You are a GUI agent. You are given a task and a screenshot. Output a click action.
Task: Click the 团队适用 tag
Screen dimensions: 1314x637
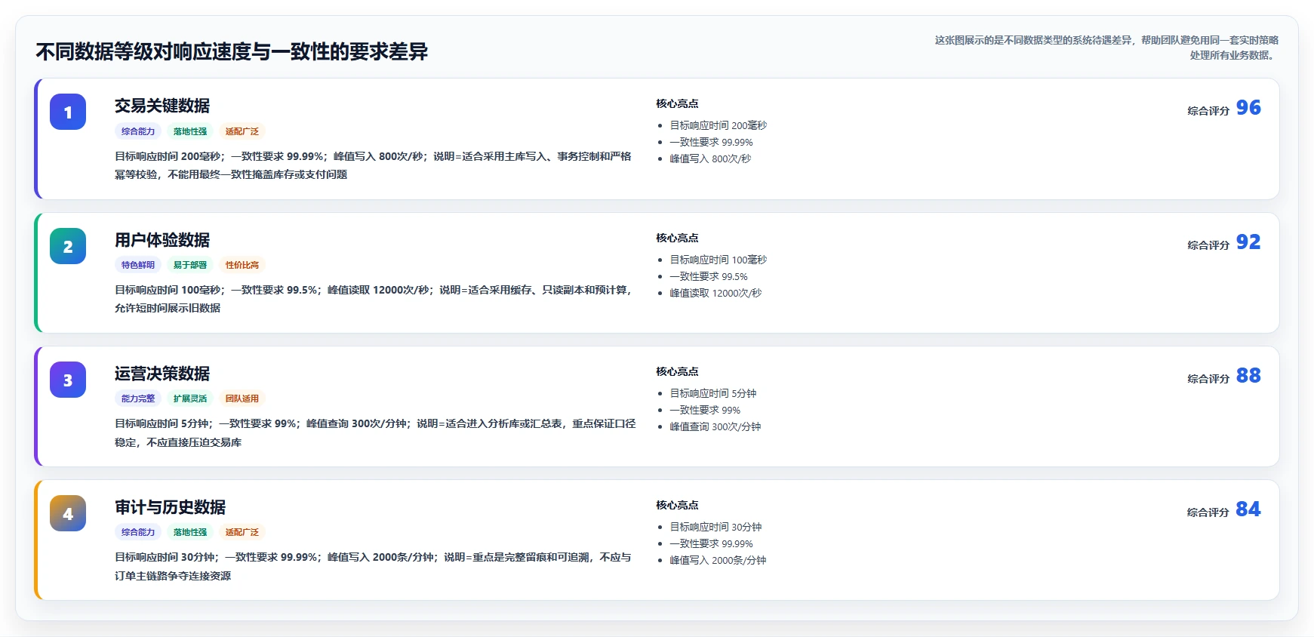242,399
